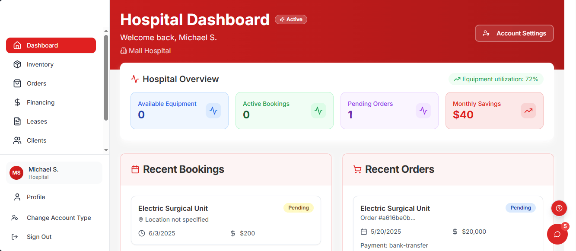The height and width of the screenshot is (251, 576).
Task: Sign Out of the account
Action: point(39,237)
